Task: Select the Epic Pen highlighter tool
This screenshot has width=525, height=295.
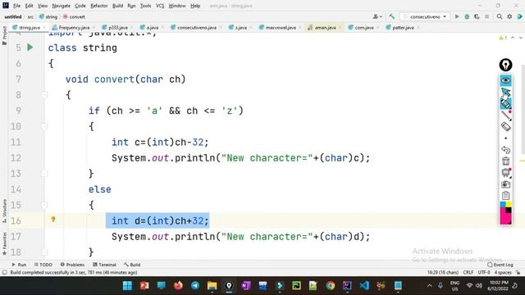Action: [505, 104]
